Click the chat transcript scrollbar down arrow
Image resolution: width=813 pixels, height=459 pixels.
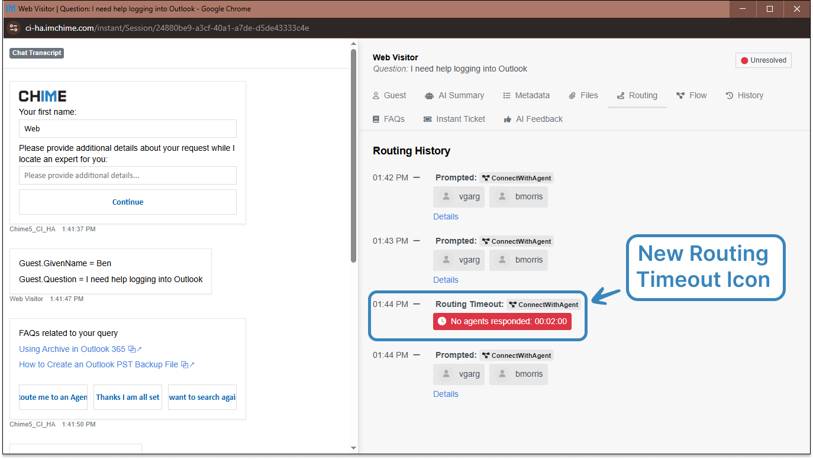pos(353,448)
